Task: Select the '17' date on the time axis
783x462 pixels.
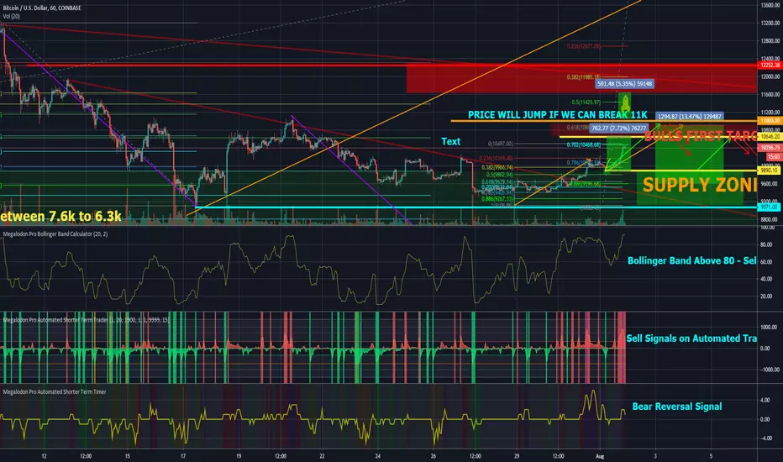Action: coord(183,456)
